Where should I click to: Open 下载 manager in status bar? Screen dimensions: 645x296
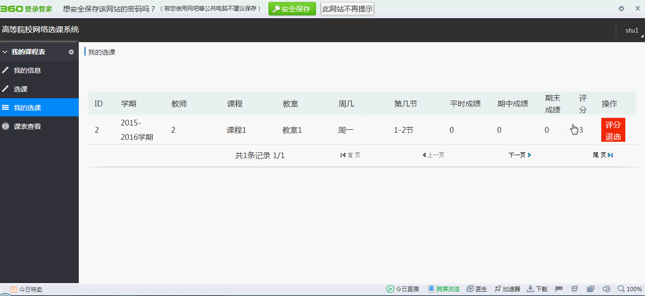click(x=537, y=289)
